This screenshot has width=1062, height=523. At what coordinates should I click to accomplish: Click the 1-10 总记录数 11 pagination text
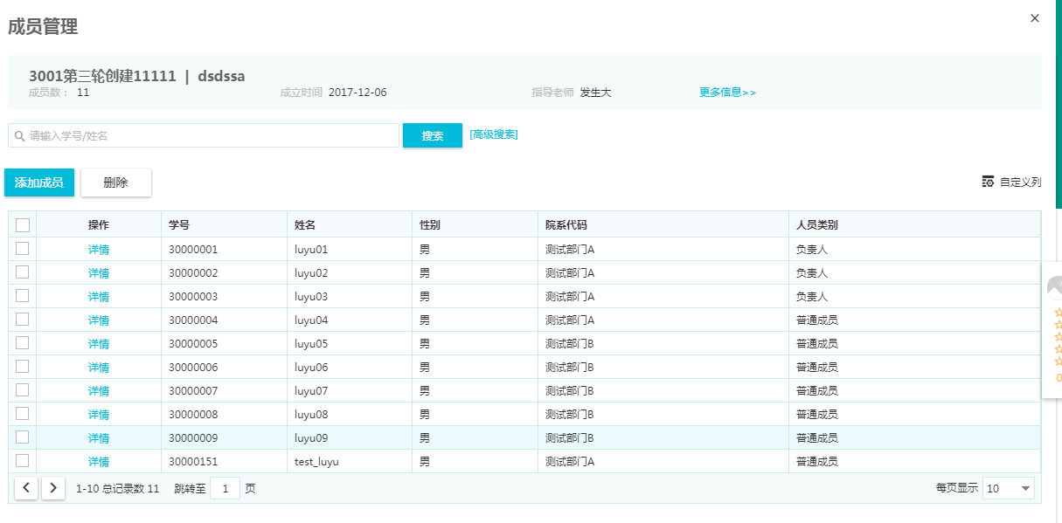point(117,489)
